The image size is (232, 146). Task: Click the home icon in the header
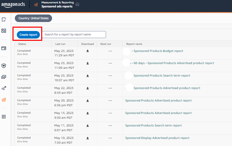(77, 4)
